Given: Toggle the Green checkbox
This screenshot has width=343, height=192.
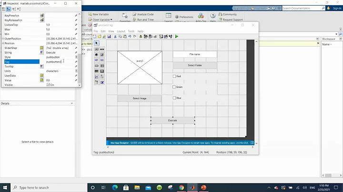Looking at the screenshot, I should (174, 87).
